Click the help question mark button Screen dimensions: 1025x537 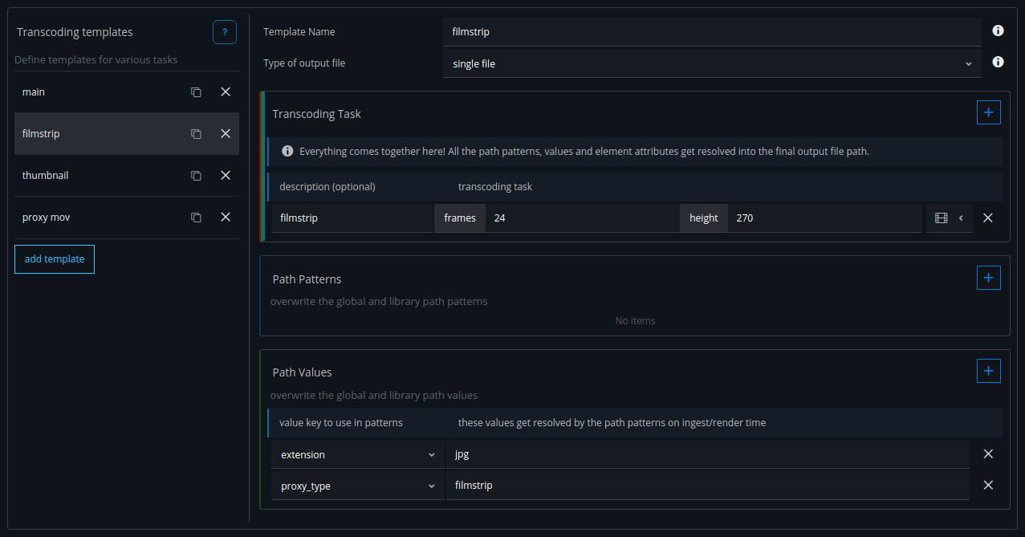pos(225,32)
